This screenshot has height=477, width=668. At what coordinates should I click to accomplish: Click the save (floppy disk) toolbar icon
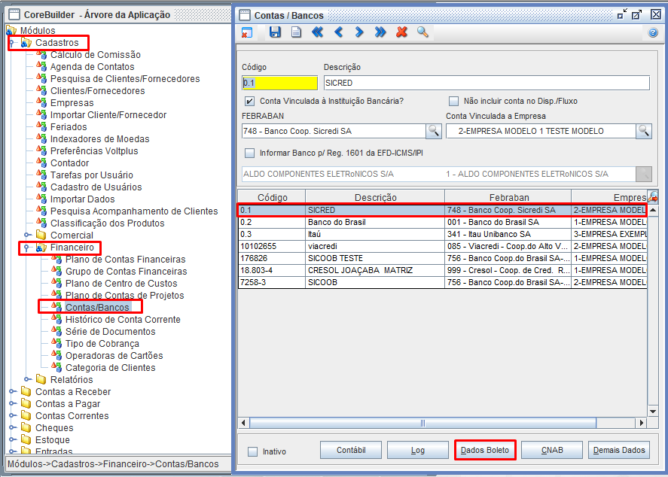[275, 32]
